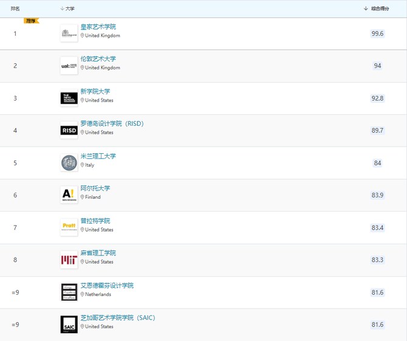Viewport: 407px width, 341px height.
Task: Click the Aalto University A! logo
Action: 69,195
